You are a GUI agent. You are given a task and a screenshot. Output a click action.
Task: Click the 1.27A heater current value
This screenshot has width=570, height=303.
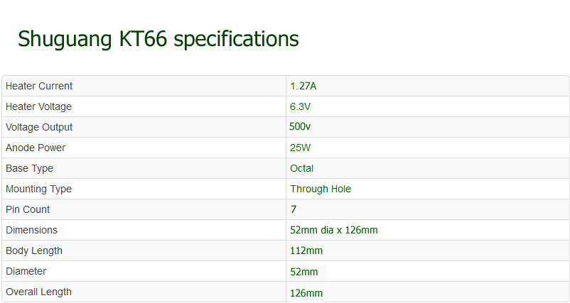point(303,86)
